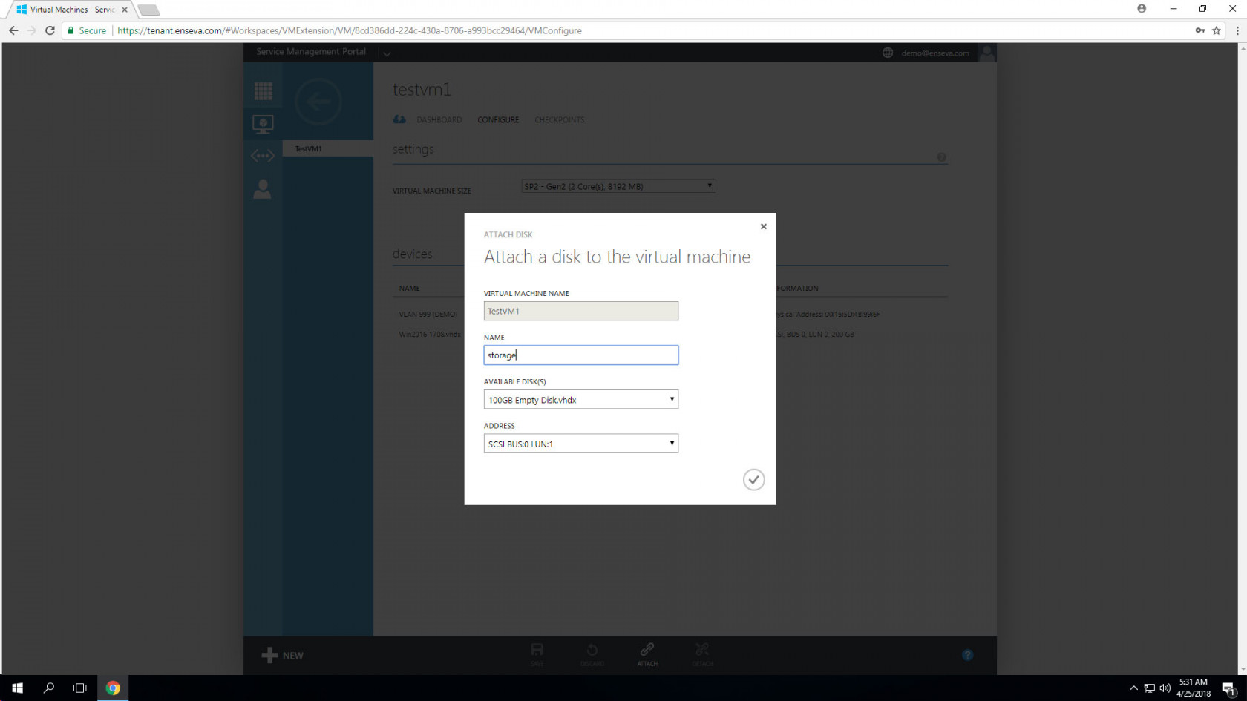Open the Action Center notifications
This screenshot has height=701, width=1247.
tap(1228, 688)
